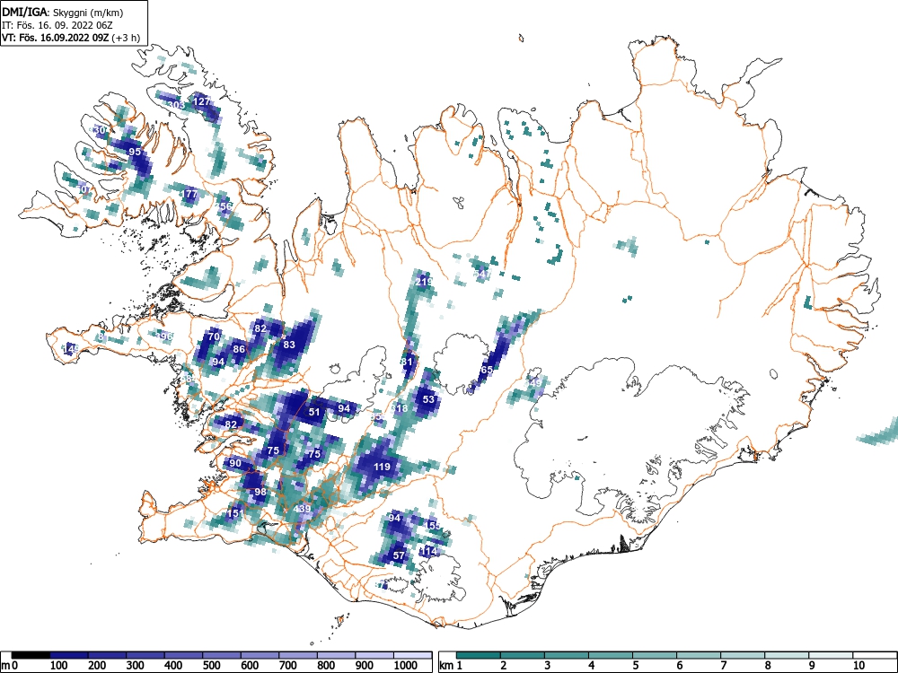Click the 256 visibility value
898x673 pixels.
click(x=224, y=206)
